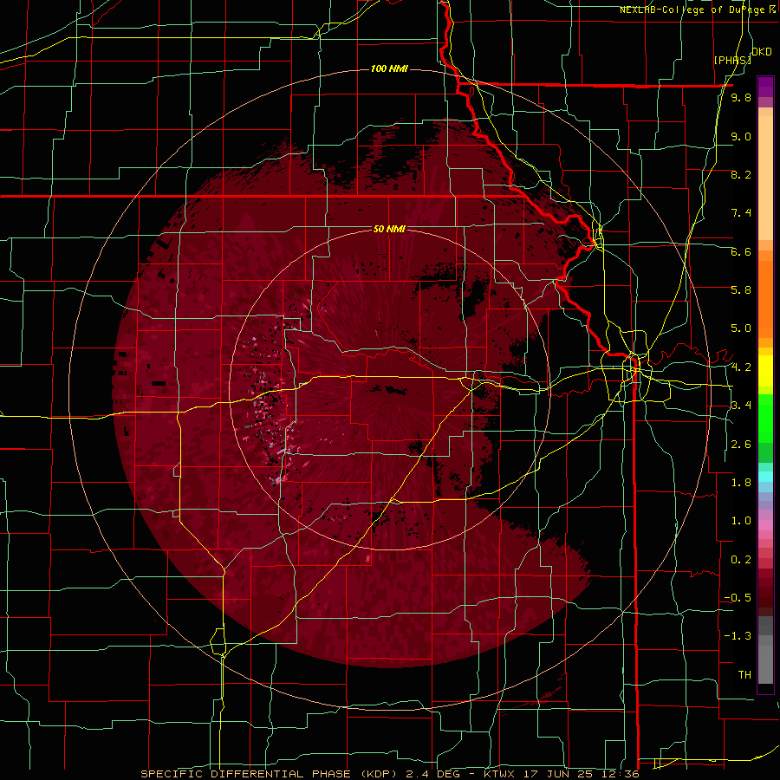Click the KTWX radar site identifier
780x780 pixels.
point(498,774)
